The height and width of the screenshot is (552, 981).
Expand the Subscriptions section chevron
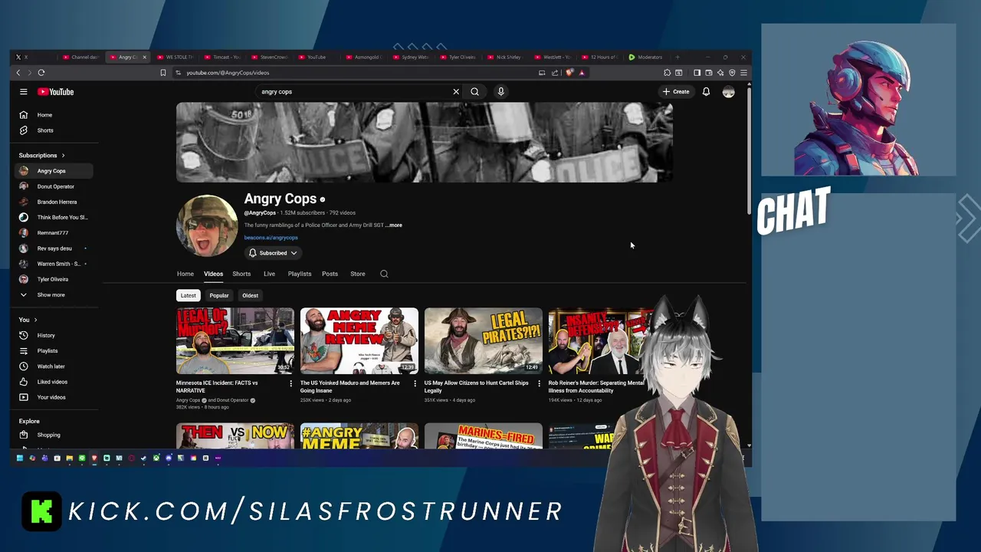pyautogui.click(x=63, y=156)
